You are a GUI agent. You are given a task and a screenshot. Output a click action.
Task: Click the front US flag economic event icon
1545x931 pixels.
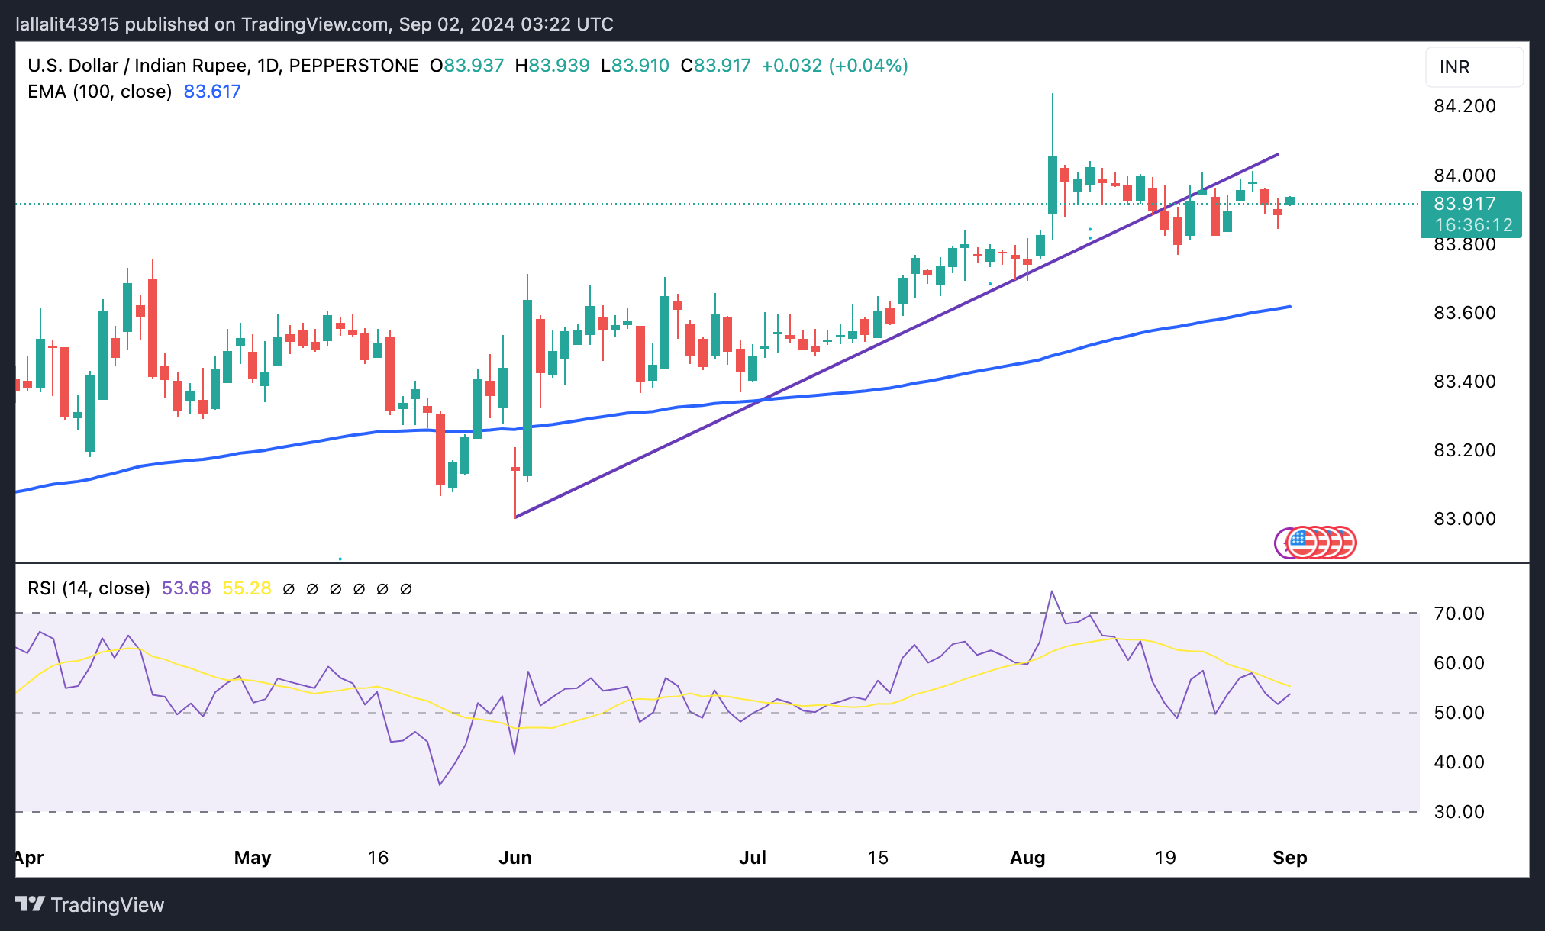tap(1301, 543)
